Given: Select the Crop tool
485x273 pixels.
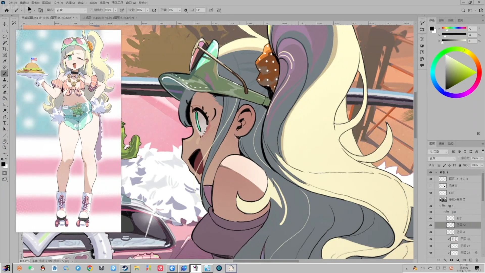Looking at the screenshot, I should coord(5,49).
